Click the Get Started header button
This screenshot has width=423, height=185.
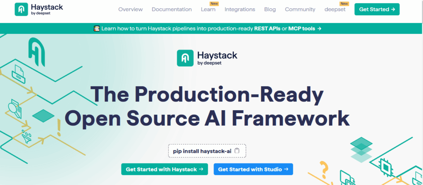coord(377,9)
